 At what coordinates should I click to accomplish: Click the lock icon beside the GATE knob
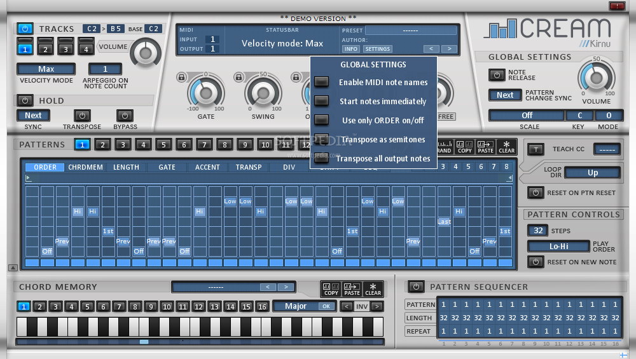click(x=182, y=77)
